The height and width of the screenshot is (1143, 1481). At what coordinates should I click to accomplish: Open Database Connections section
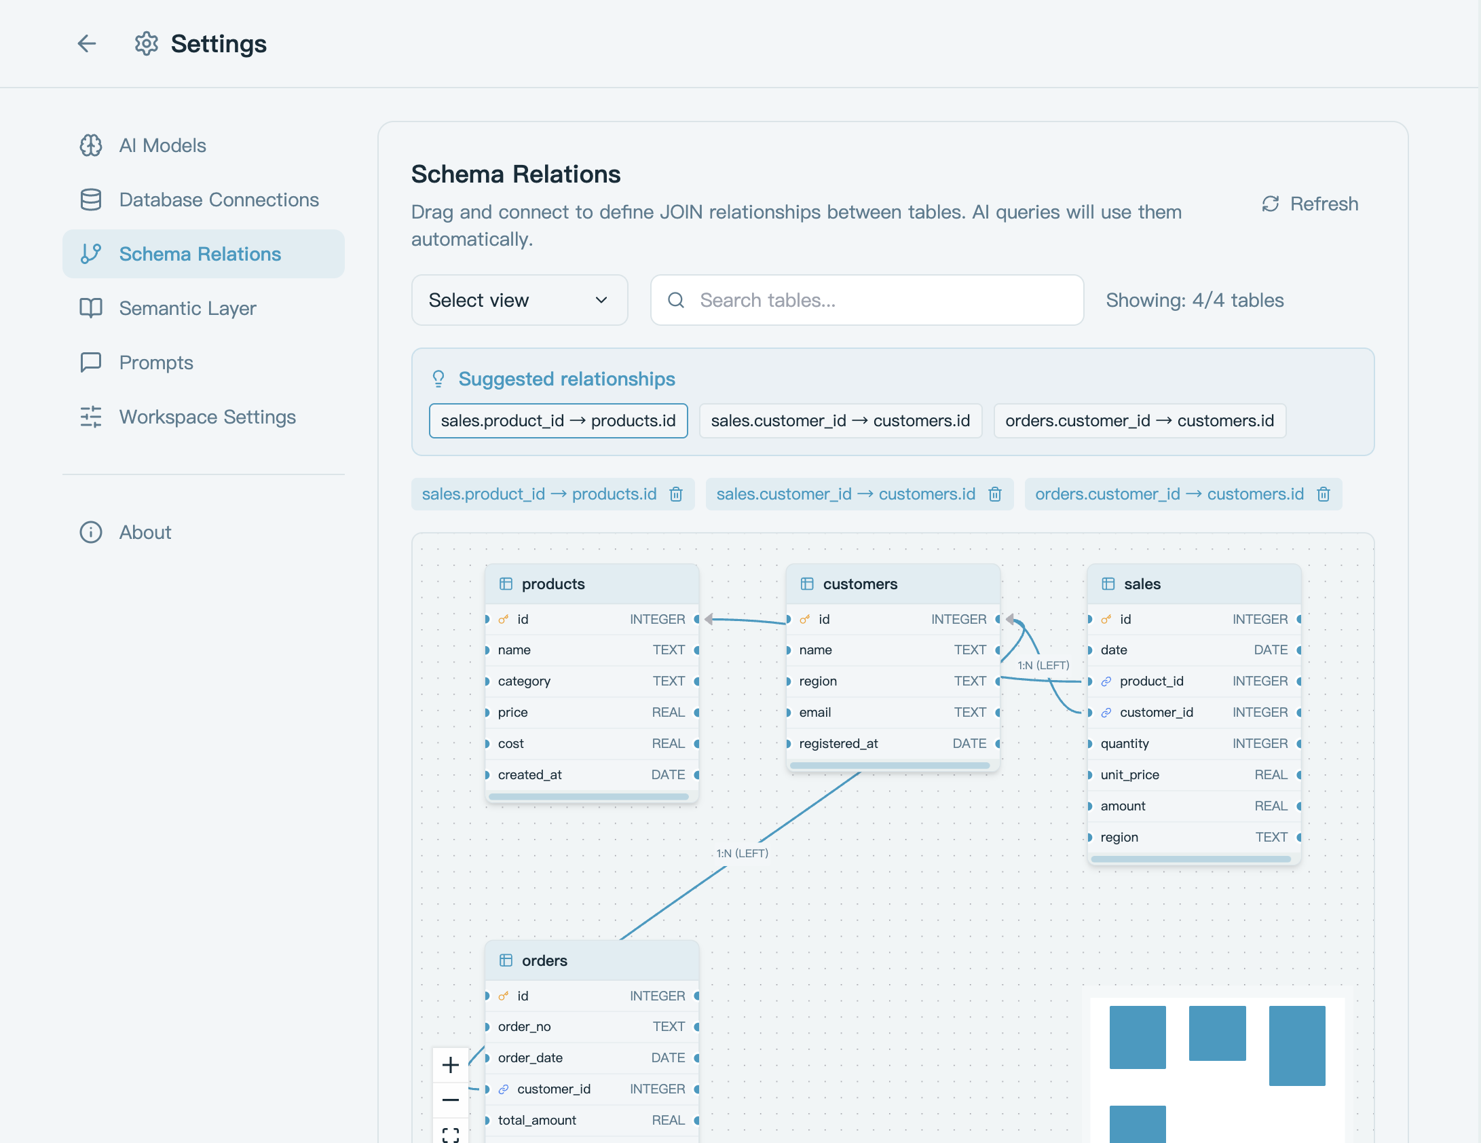(x=204, y=200)
